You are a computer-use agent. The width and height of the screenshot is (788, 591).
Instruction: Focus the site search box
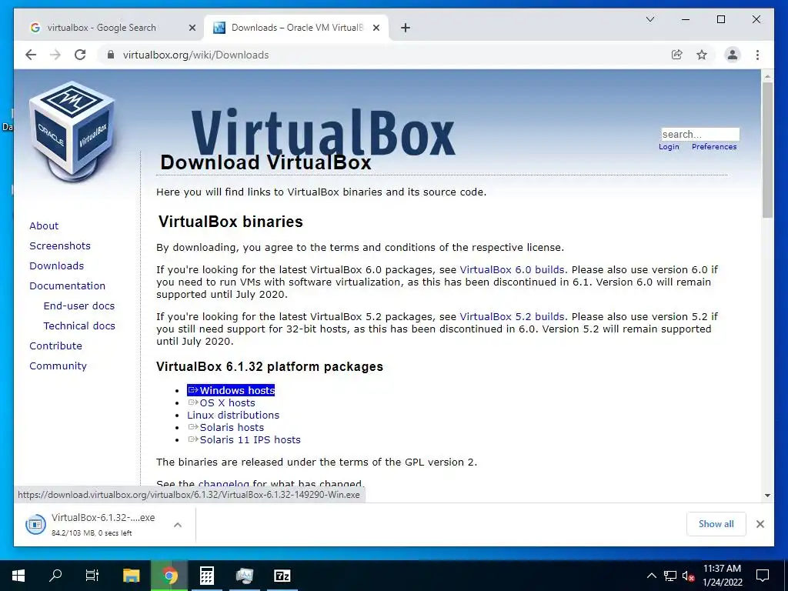pyautogui.click(x=700, y=134)
